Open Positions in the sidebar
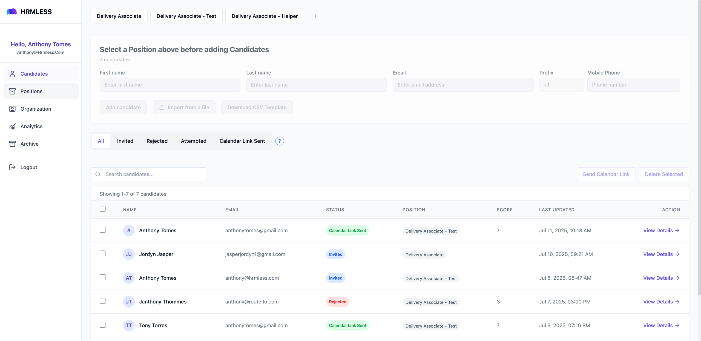Viewport: 701px width, 341px height. (31, 91)
